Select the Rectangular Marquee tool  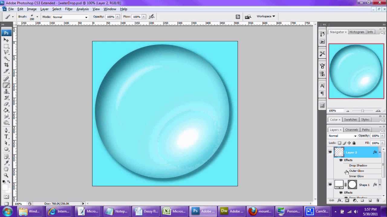[6, 46]
